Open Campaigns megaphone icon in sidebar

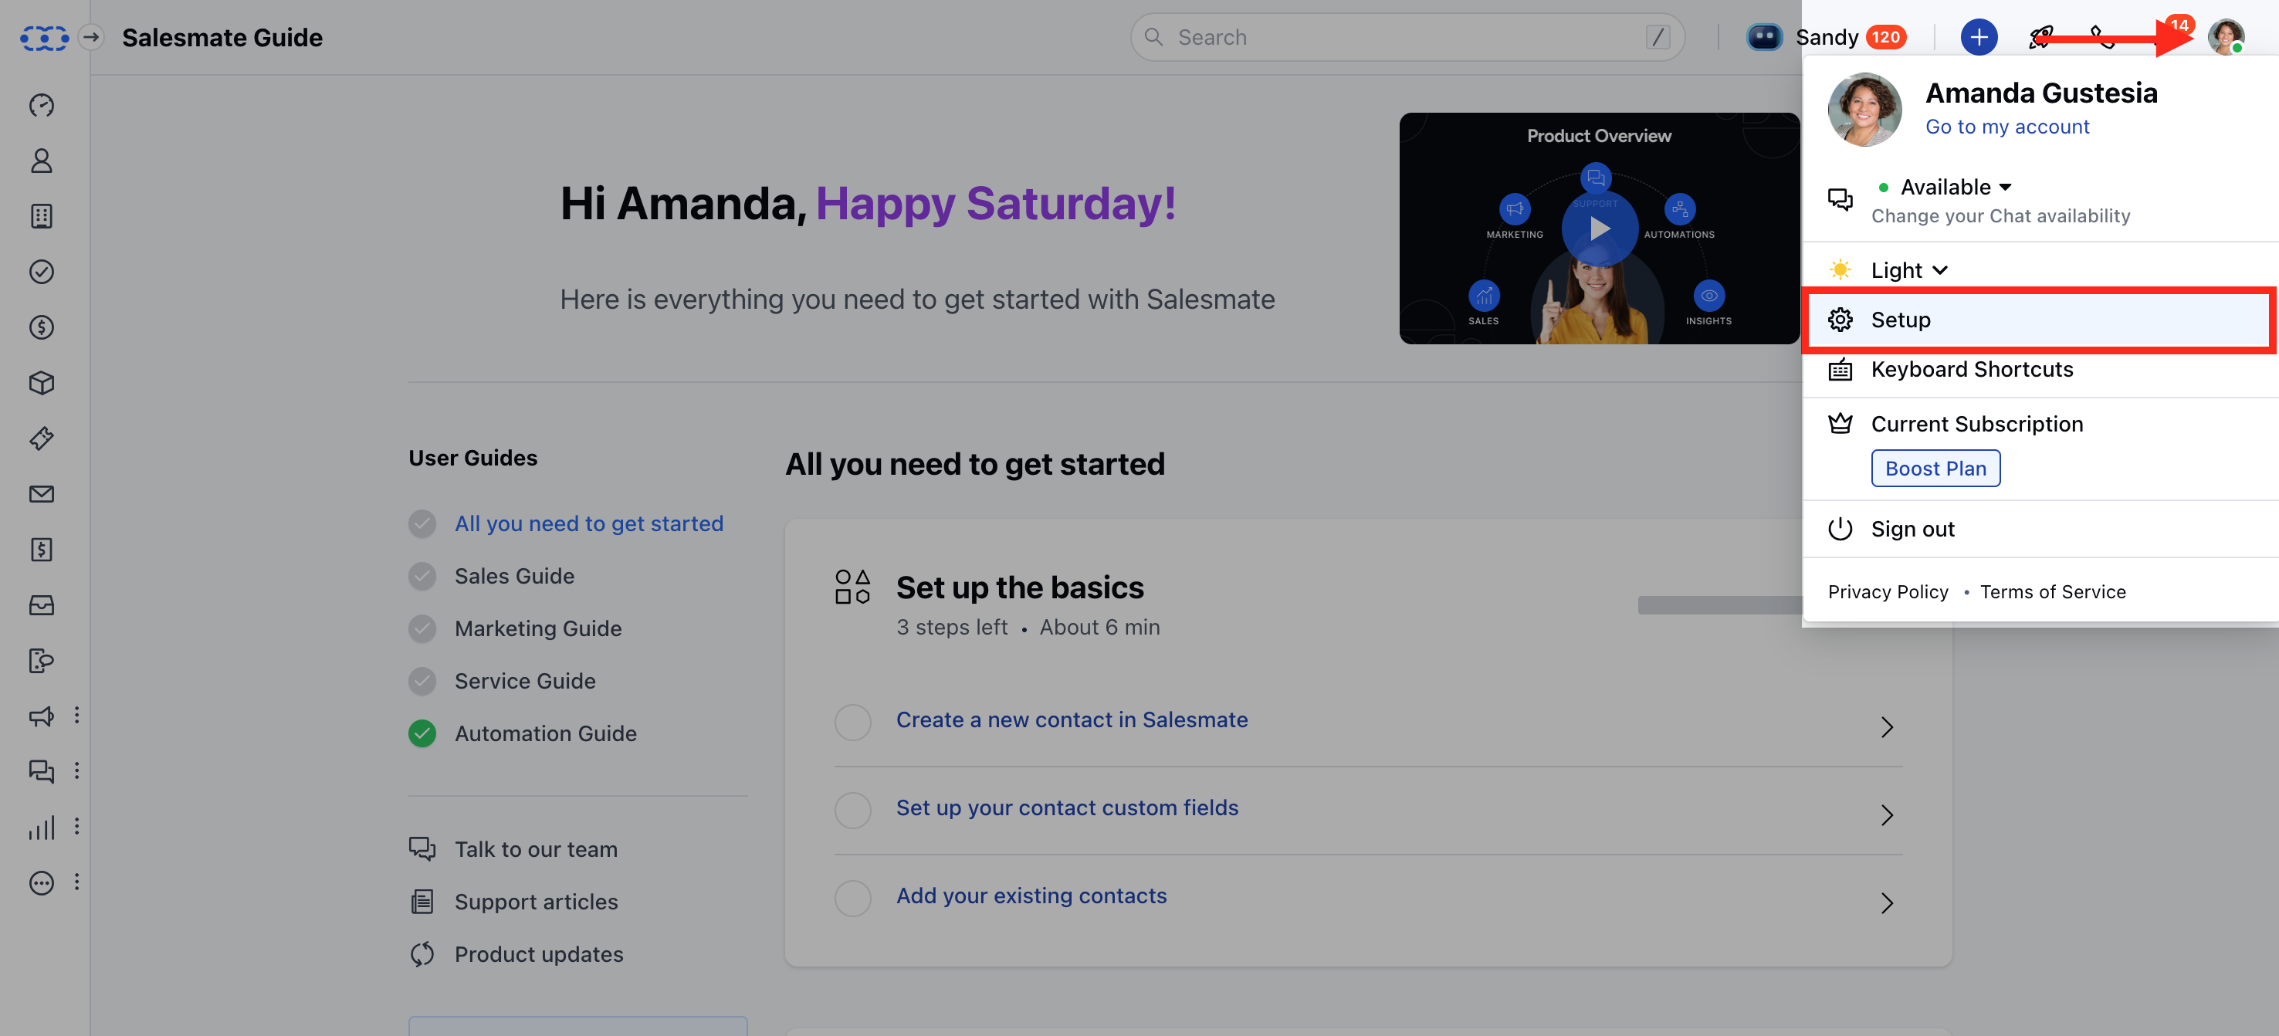[x=42, y=716]
